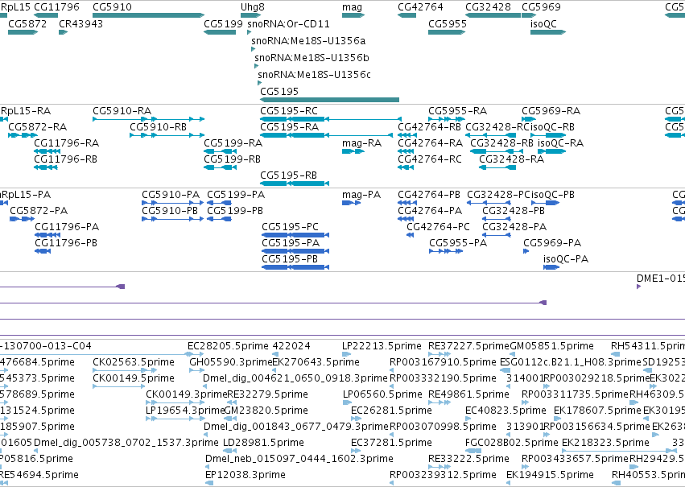This screenshot has height=487, width=685.
Task: Open the CG5872-RA transcript label
Action: point(38,127)
